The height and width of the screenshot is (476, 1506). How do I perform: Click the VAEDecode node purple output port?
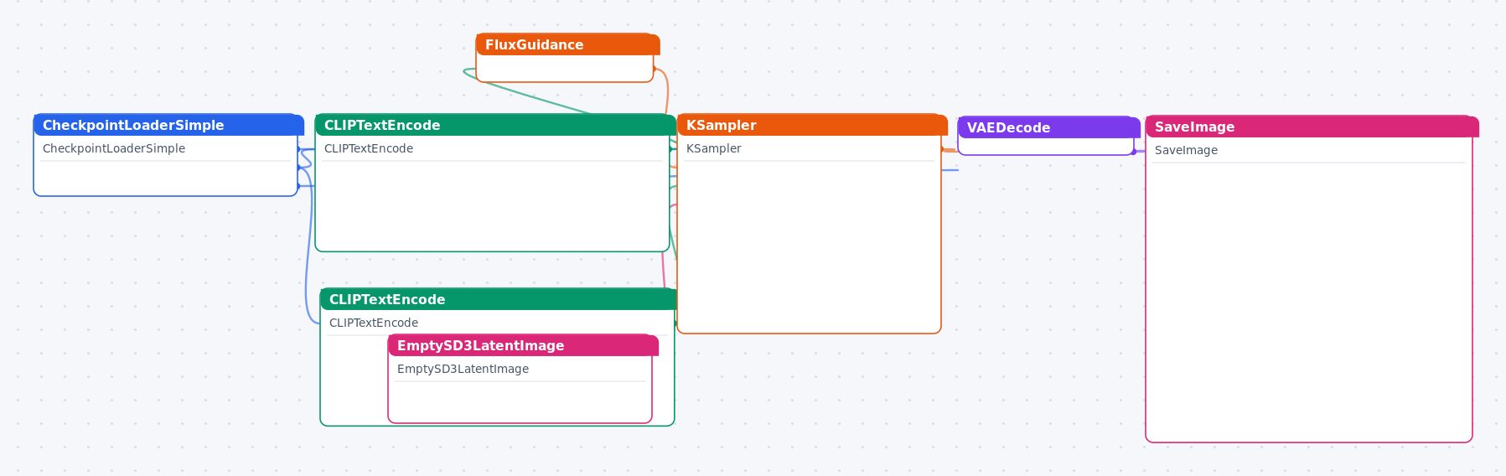click(x=1134, y=152)
